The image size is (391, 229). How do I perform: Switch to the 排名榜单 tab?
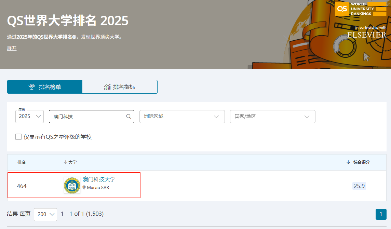(x=45, y=87)
